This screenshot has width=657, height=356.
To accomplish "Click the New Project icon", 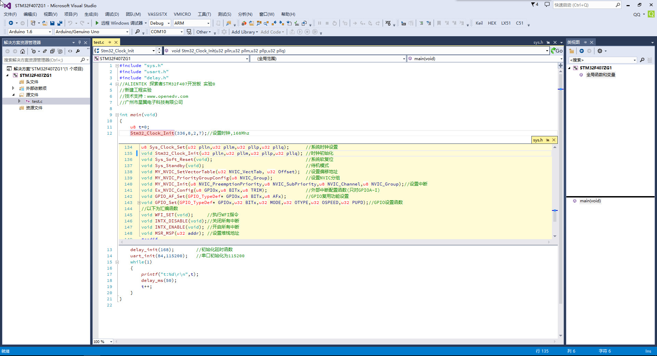I will click(33, 23).
